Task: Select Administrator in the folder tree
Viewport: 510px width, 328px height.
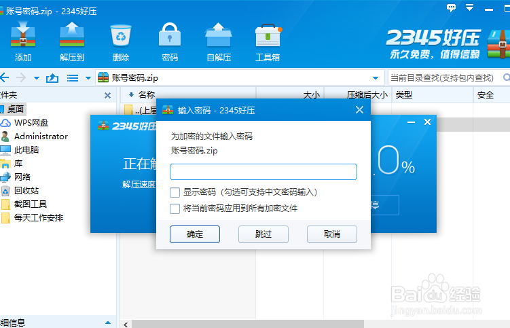Action: tap(41, 136)
